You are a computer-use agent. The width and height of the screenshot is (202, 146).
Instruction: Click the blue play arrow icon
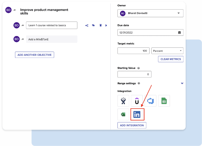pos(106,25)
